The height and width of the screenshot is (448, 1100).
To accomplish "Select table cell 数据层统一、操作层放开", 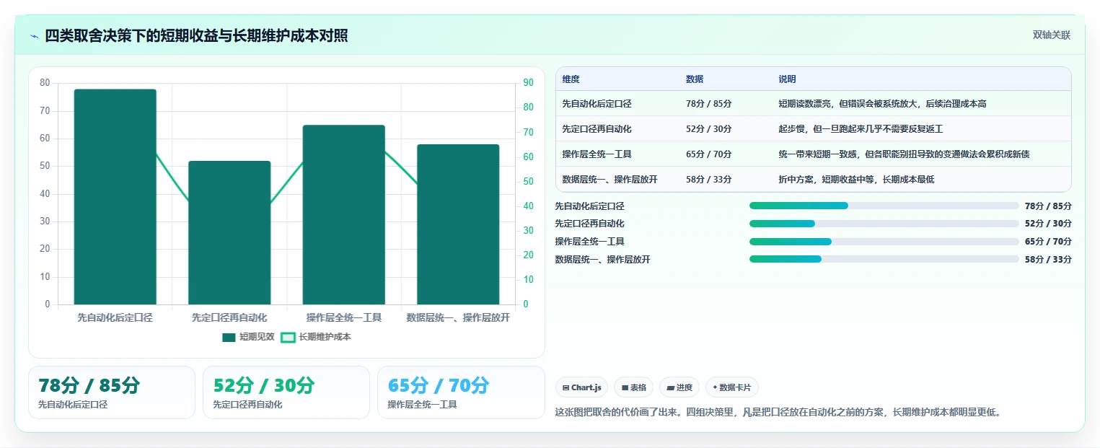I will (610, 180).
